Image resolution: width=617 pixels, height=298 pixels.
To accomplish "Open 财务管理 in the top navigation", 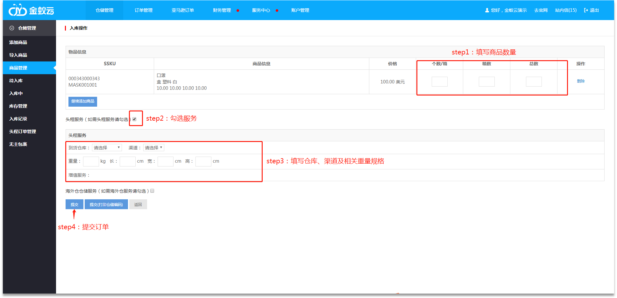I will pos(222,10).
